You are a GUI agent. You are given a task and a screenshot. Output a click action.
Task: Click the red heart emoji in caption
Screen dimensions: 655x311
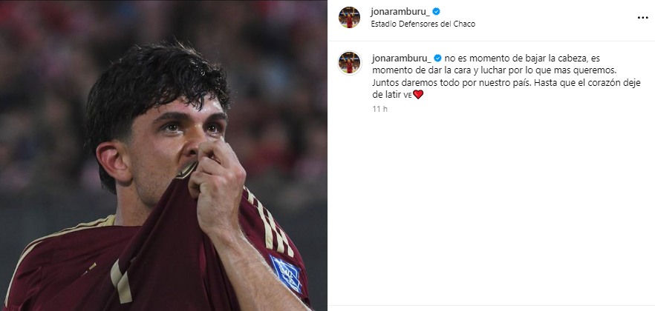[x=418, y=95]
